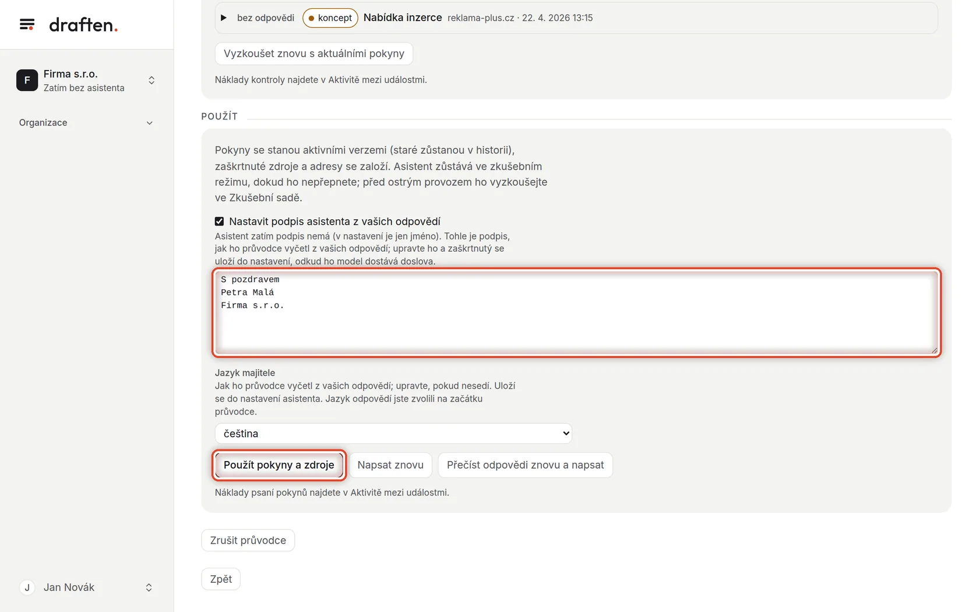
Task: Click the Zpět button
Action: coord(221,579)
